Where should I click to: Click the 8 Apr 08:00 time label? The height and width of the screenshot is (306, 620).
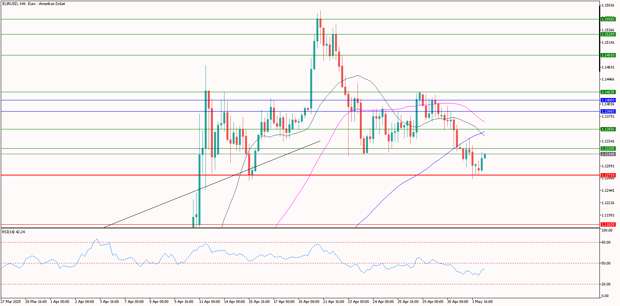159,302
